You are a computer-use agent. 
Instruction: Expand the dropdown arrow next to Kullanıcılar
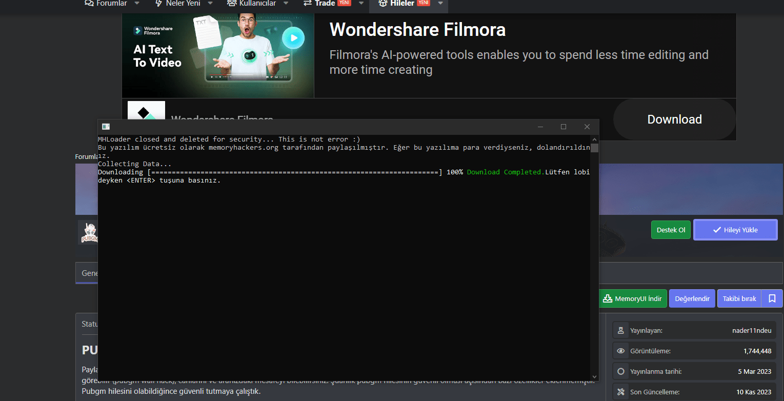286,3
